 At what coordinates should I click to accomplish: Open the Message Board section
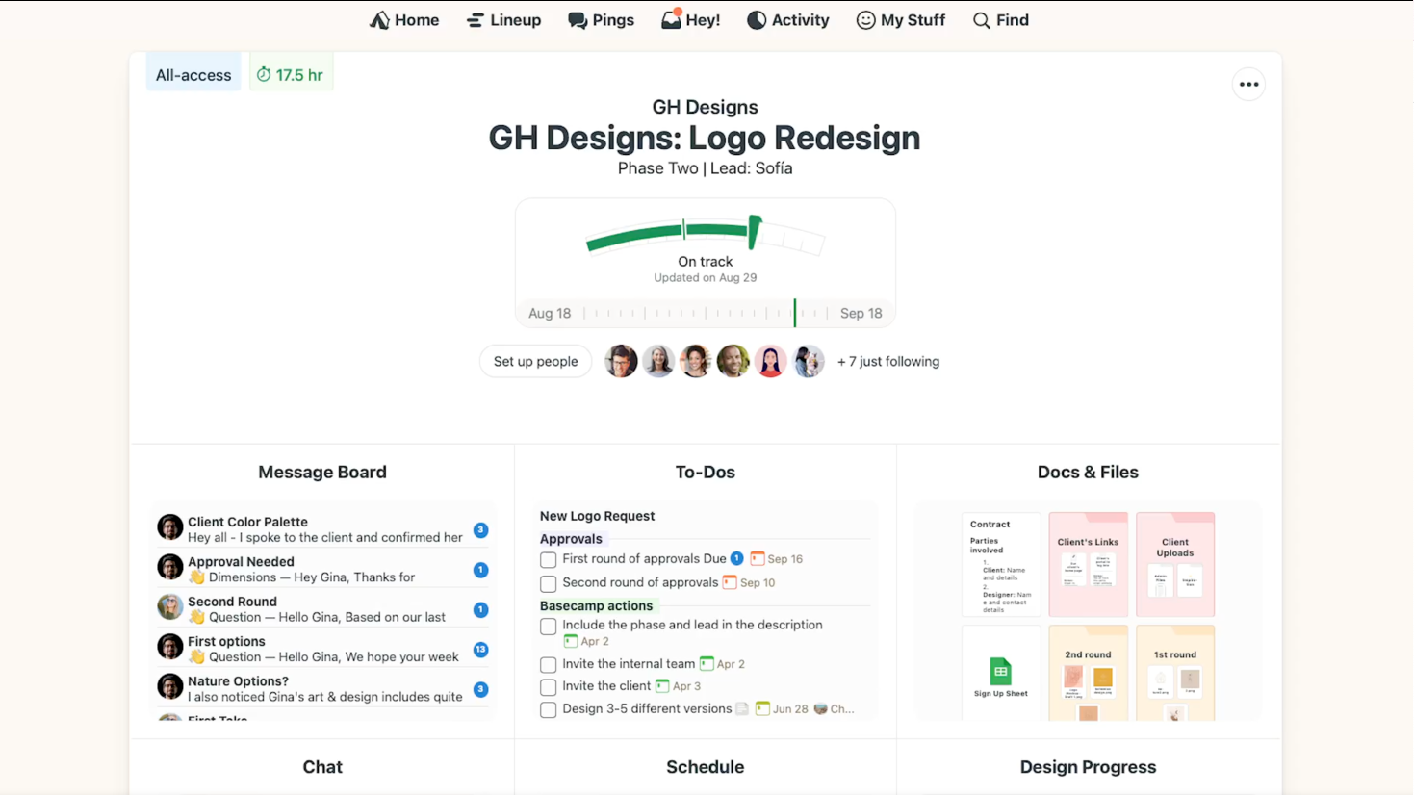[x=322, y=473]
